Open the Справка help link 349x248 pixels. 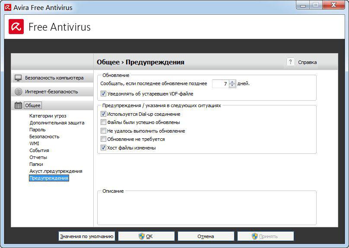(x=307, y=62)
